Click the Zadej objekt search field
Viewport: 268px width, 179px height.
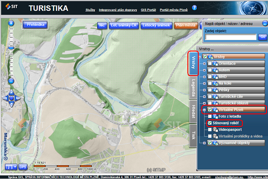click(x=231, y=37)
